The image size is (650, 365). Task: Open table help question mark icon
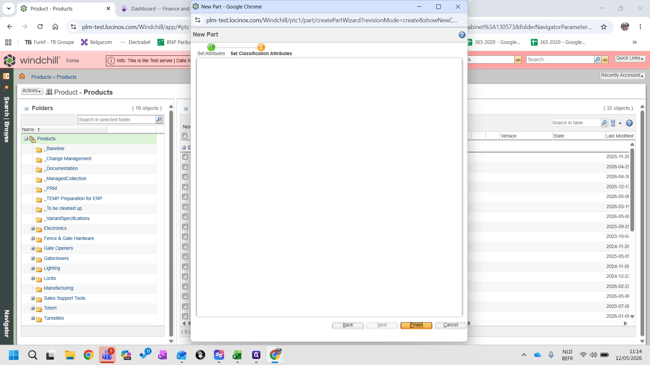tap(629, 123)
